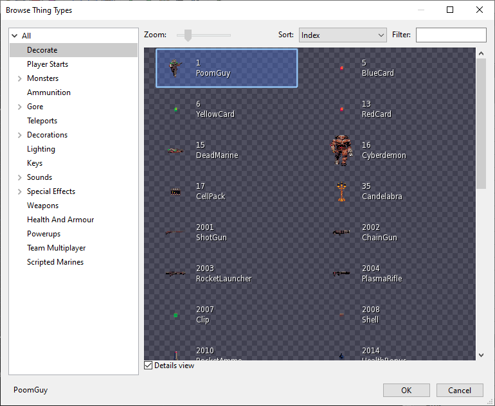Click the YellowCard sprite icon
Image resolution: width=495 pixels, height=406 pixels.
(x=176, y=109)
